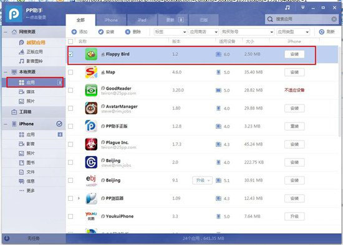
Task: Expand the PP浏览器 row arrow
Action: (x=79, y=198)
